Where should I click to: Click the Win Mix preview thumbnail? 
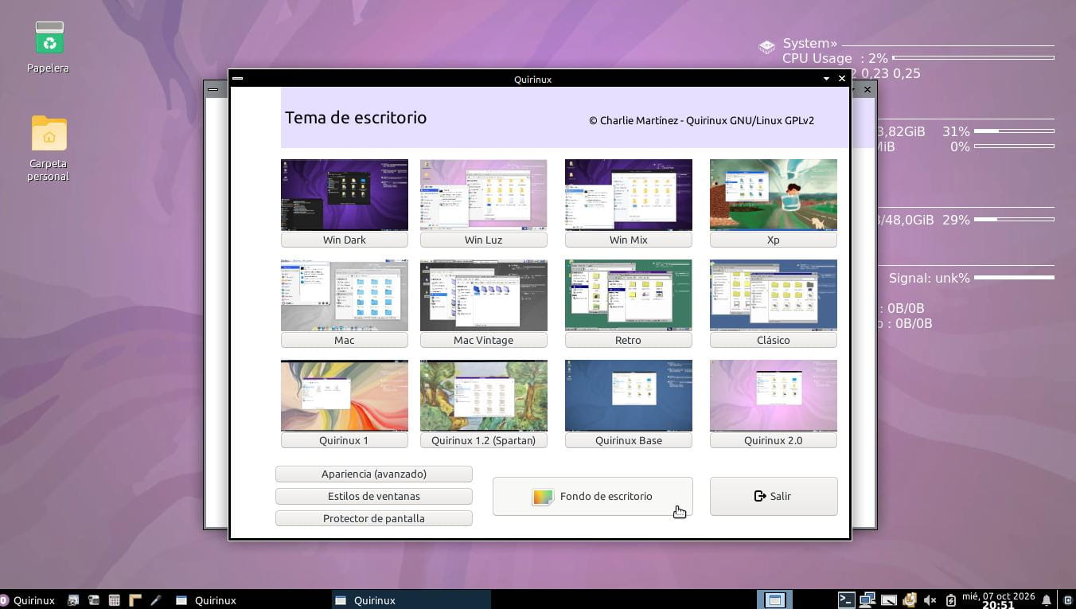click(629, 195)
